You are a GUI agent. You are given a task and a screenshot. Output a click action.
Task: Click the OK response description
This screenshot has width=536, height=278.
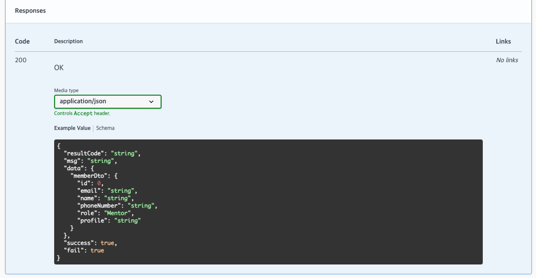click(59, 68)
